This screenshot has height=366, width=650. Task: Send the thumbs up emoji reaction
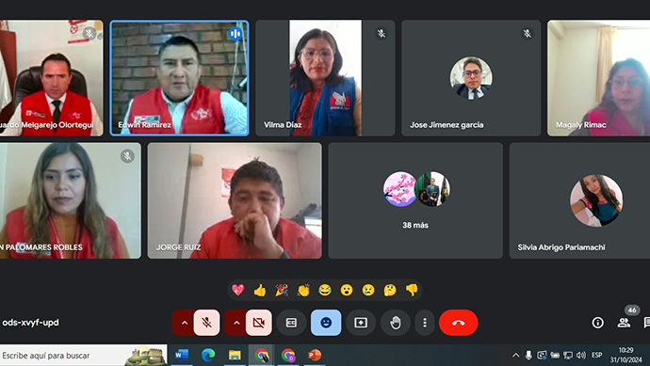pos(260,290)
